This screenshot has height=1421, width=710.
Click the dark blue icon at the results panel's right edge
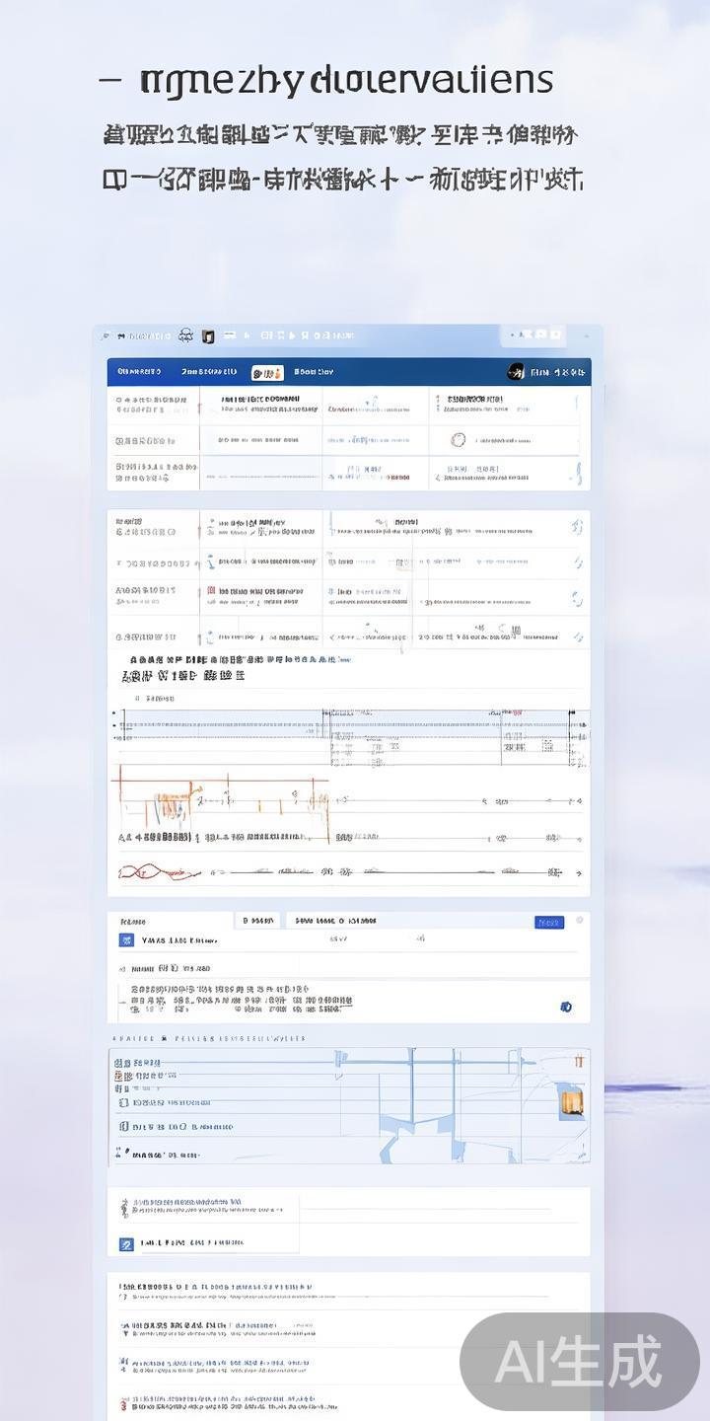[x=566, y=1007]
